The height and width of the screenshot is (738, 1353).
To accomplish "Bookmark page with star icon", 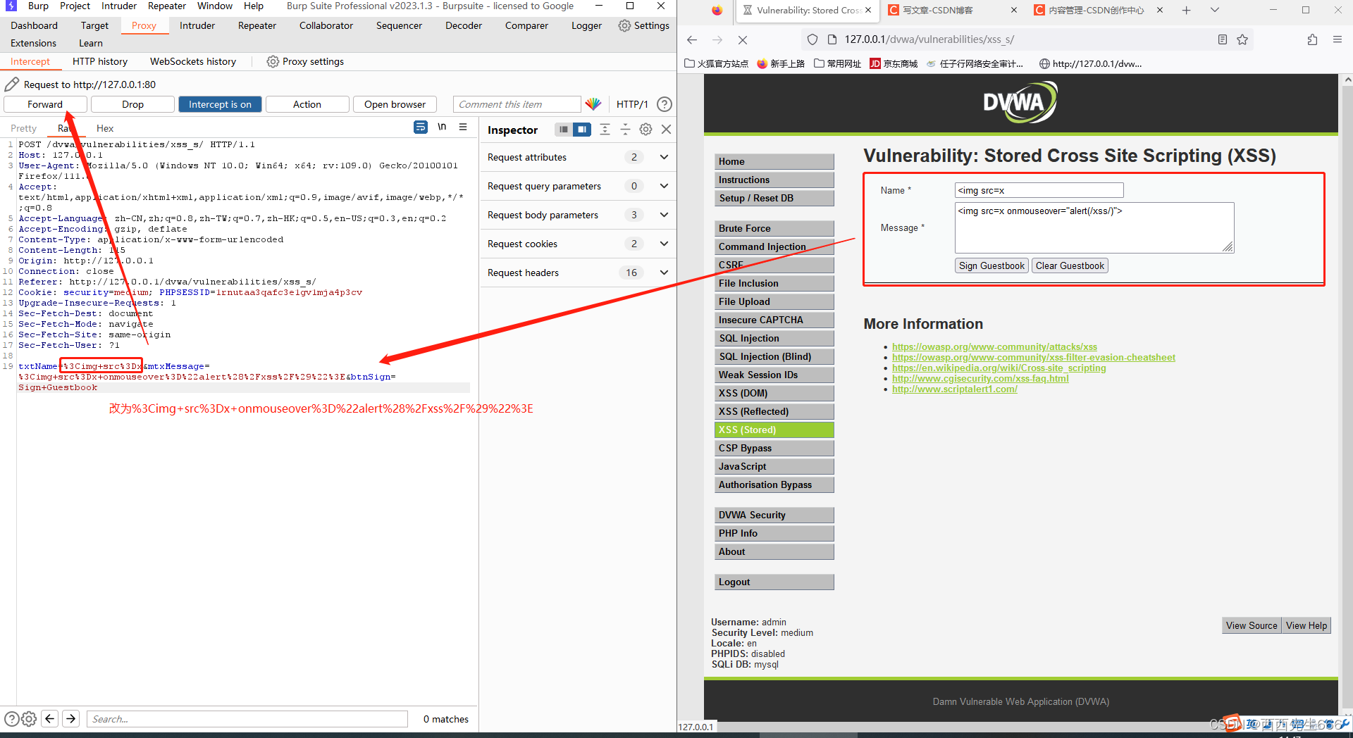I will (1242, 39).
